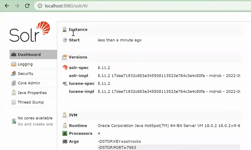Viewport: 251px width, 150px height.
Task: Click the Start clock icon
Action: coord(65,40)
